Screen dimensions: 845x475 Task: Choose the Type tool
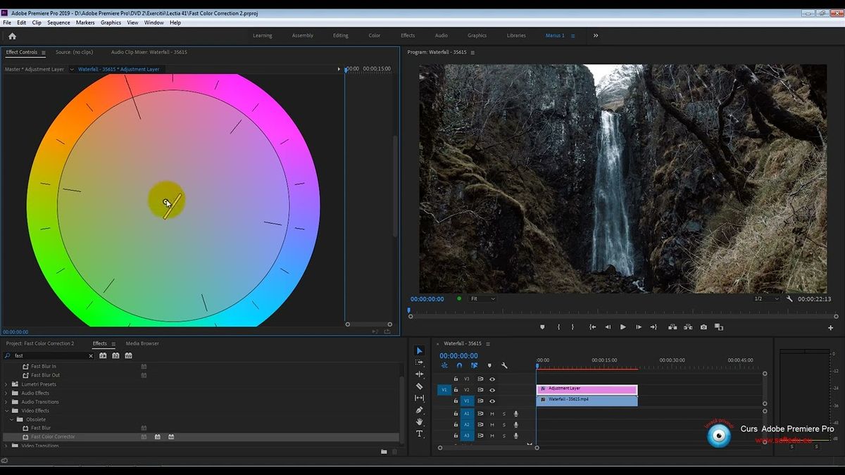point(419,434)
